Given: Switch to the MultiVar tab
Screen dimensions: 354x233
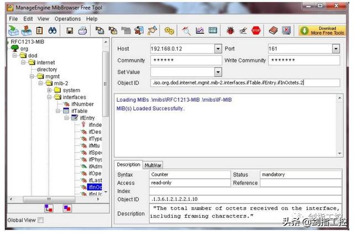Looking at the screenshot, I should click(153, 165).
